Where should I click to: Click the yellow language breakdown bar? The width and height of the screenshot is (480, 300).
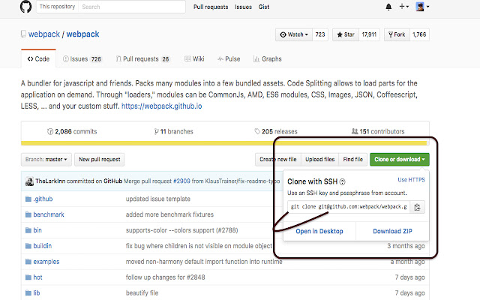click(225, 143)
